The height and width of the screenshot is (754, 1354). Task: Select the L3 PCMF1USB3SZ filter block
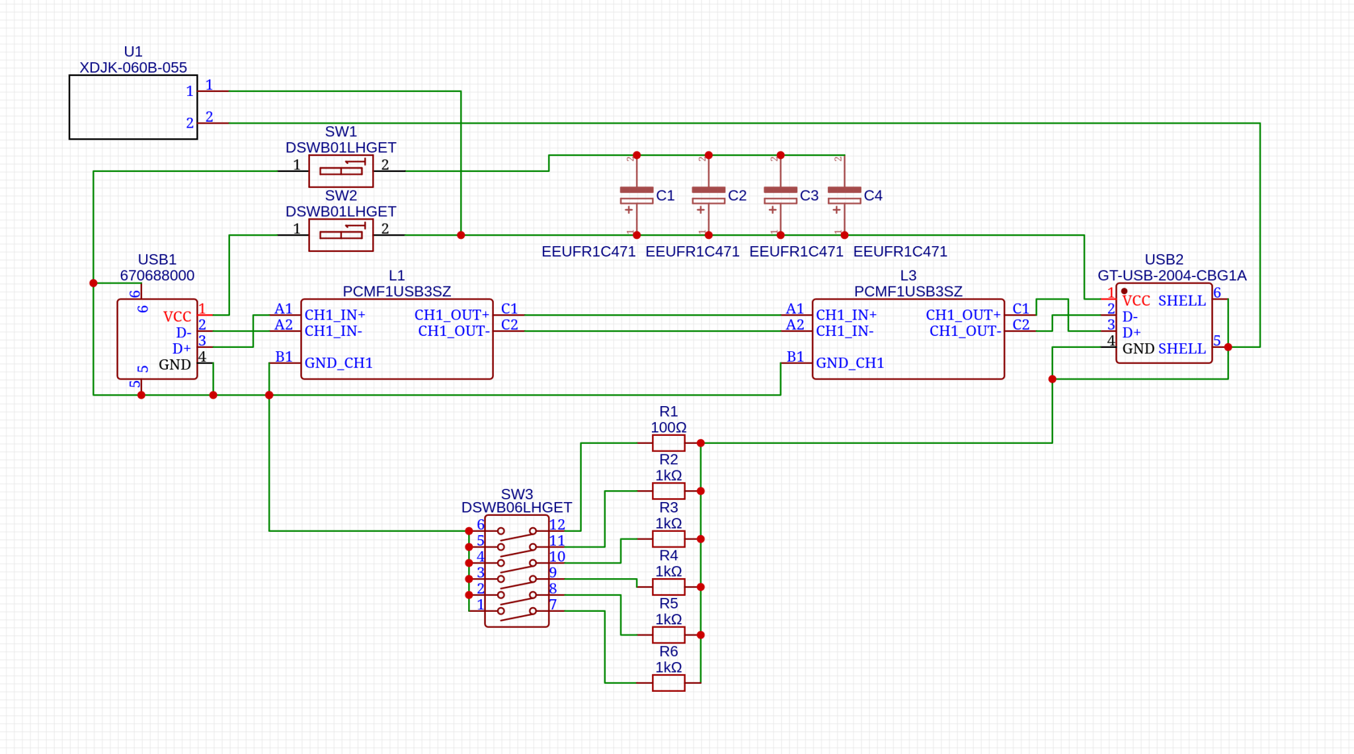pos(908,339)
